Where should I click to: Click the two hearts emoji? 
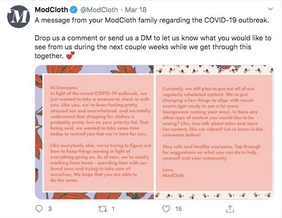(70, 56)
